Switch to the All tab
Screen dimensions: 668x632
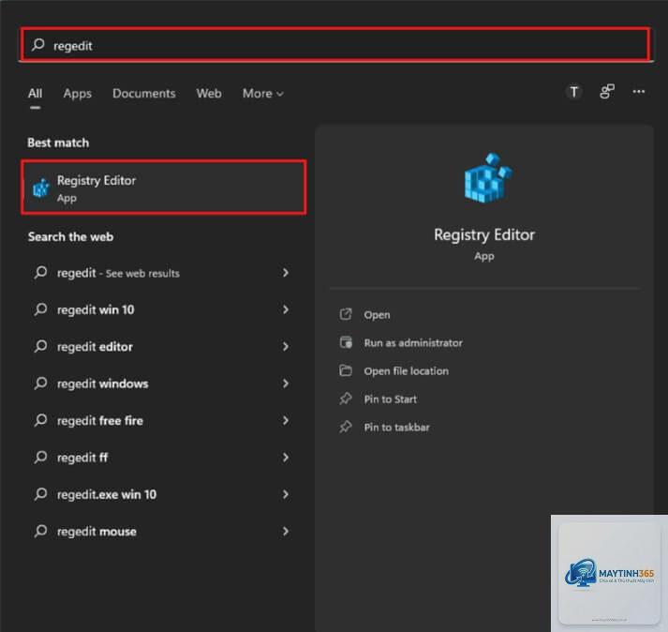click(35, 93)
